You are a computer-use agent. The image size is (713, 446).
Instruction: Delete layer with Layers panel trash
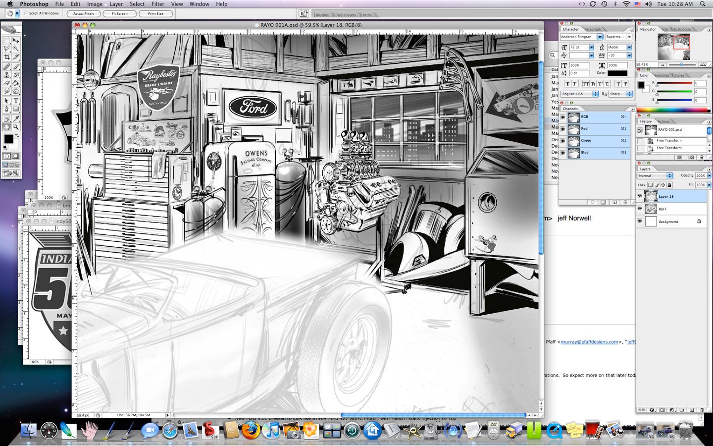click(702, 410)
